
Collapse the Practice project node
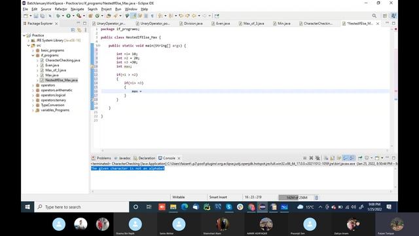pos(24,35)
